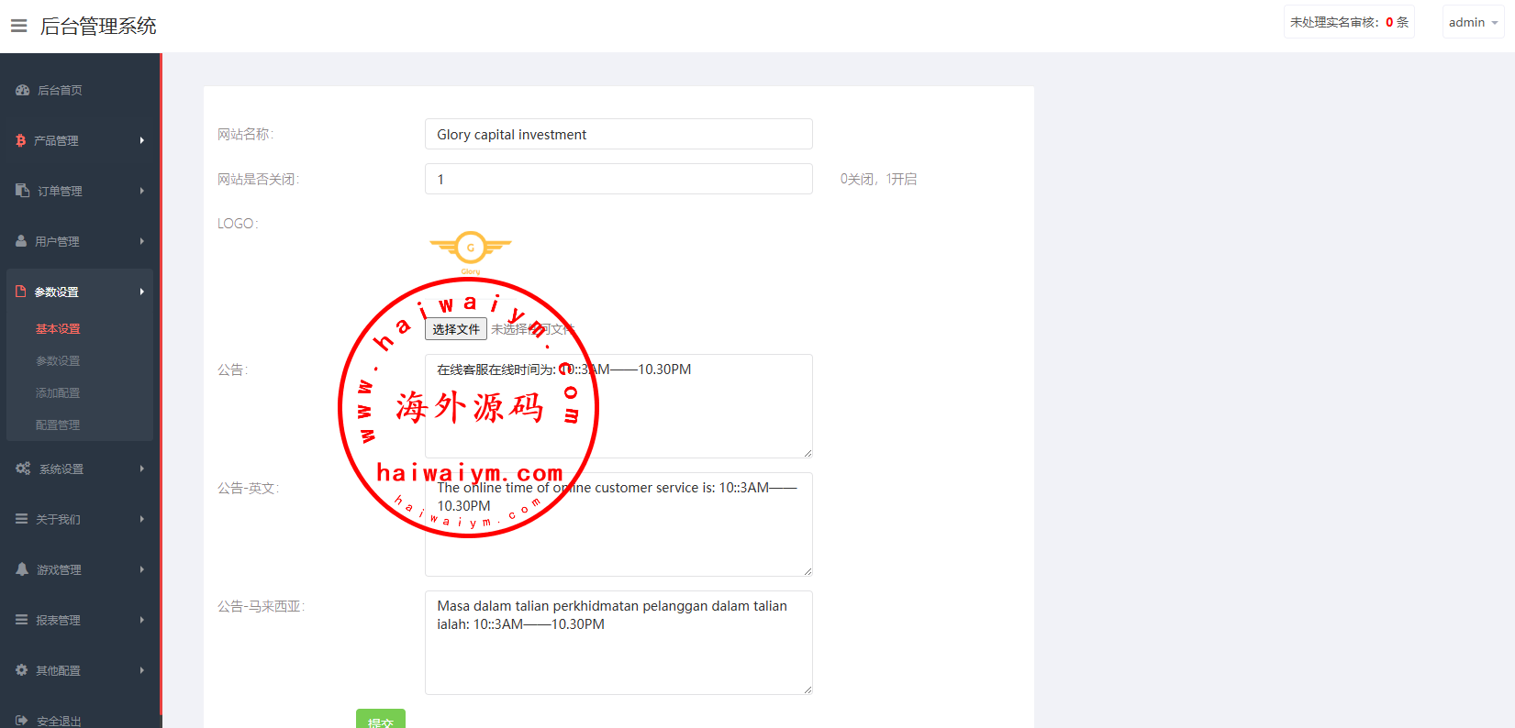
Task: Expand the 关于我们 submenu arrow
Action: pos(142,519)
